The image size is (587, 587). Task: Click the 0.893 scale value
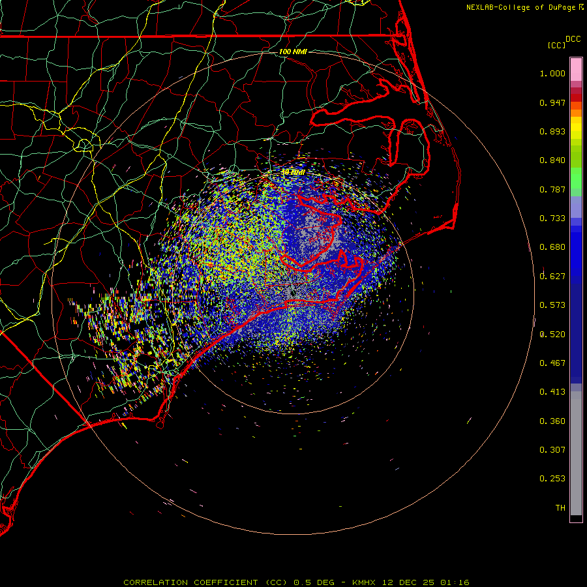(552, 131)
